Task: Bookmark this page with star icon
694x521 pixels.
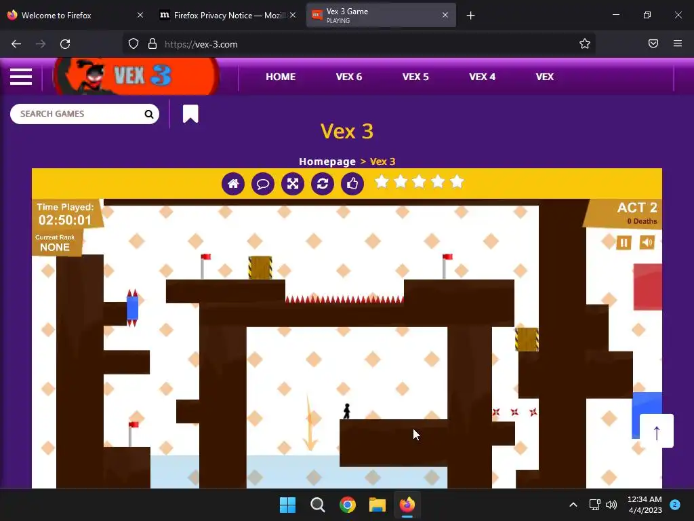Action: (x=585, y=43)
